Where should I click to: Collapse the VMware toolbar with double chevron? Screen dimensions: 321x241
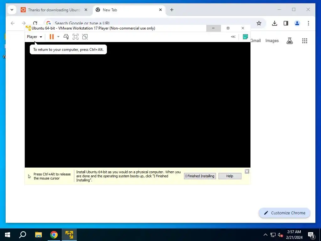point(233,37)
